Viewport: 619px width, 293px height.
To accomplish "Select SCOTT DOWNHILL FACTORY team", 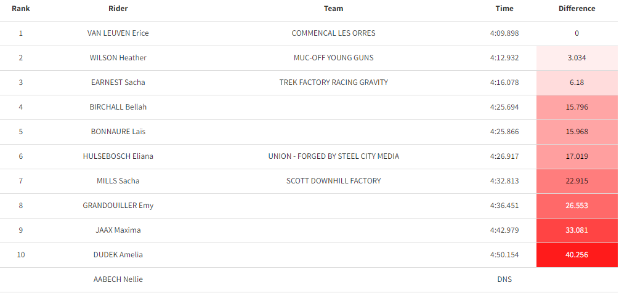I will click(334, 180).
